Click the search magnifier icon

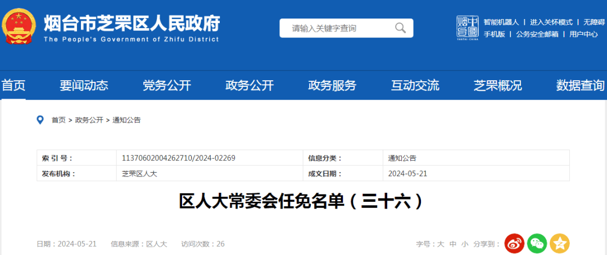(400, 28)
